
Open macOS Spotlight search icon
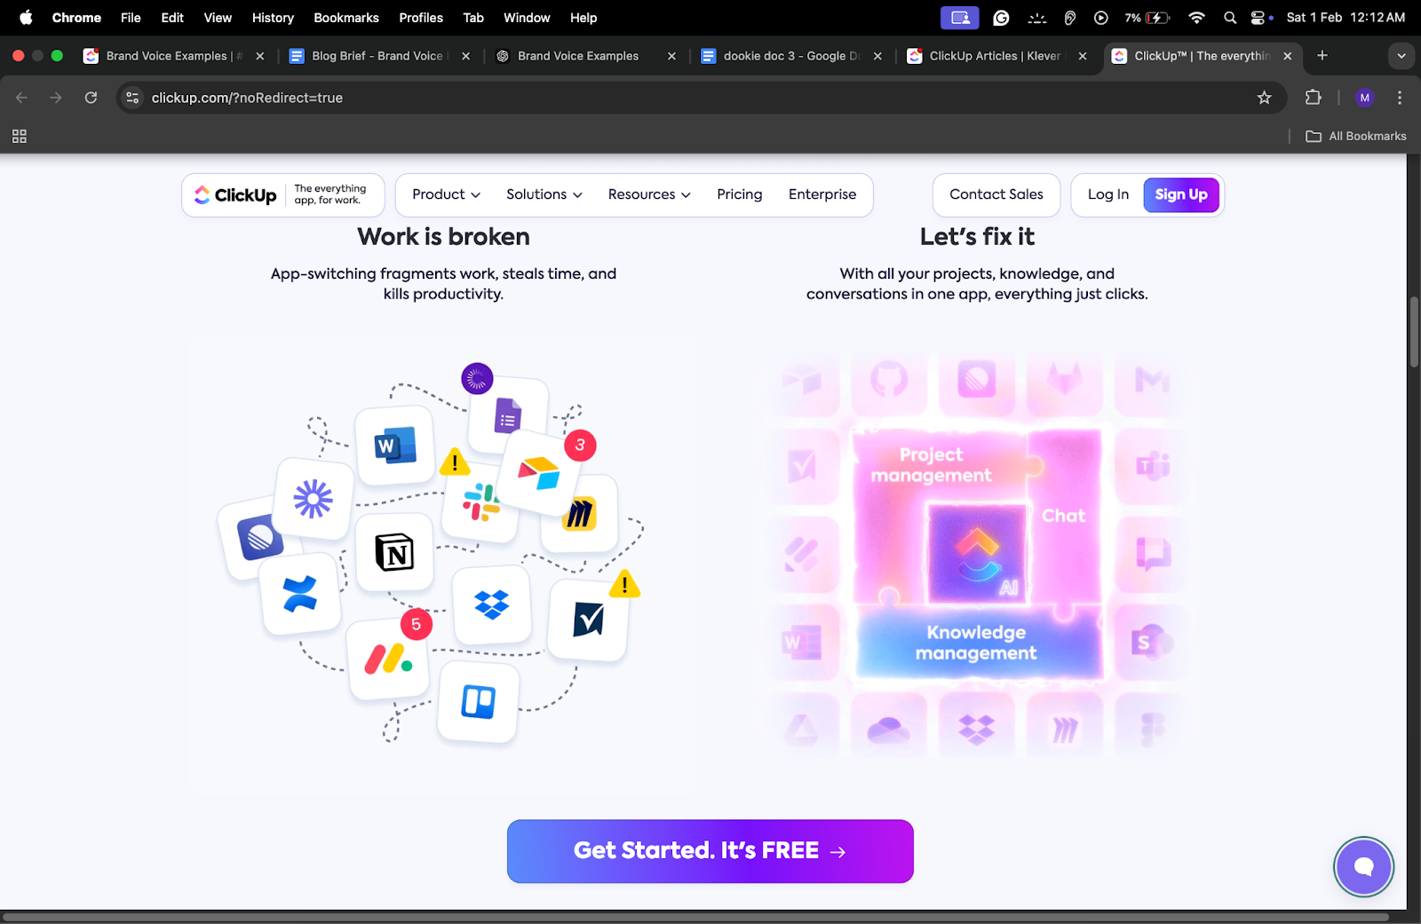click(x=1230, y=18)
